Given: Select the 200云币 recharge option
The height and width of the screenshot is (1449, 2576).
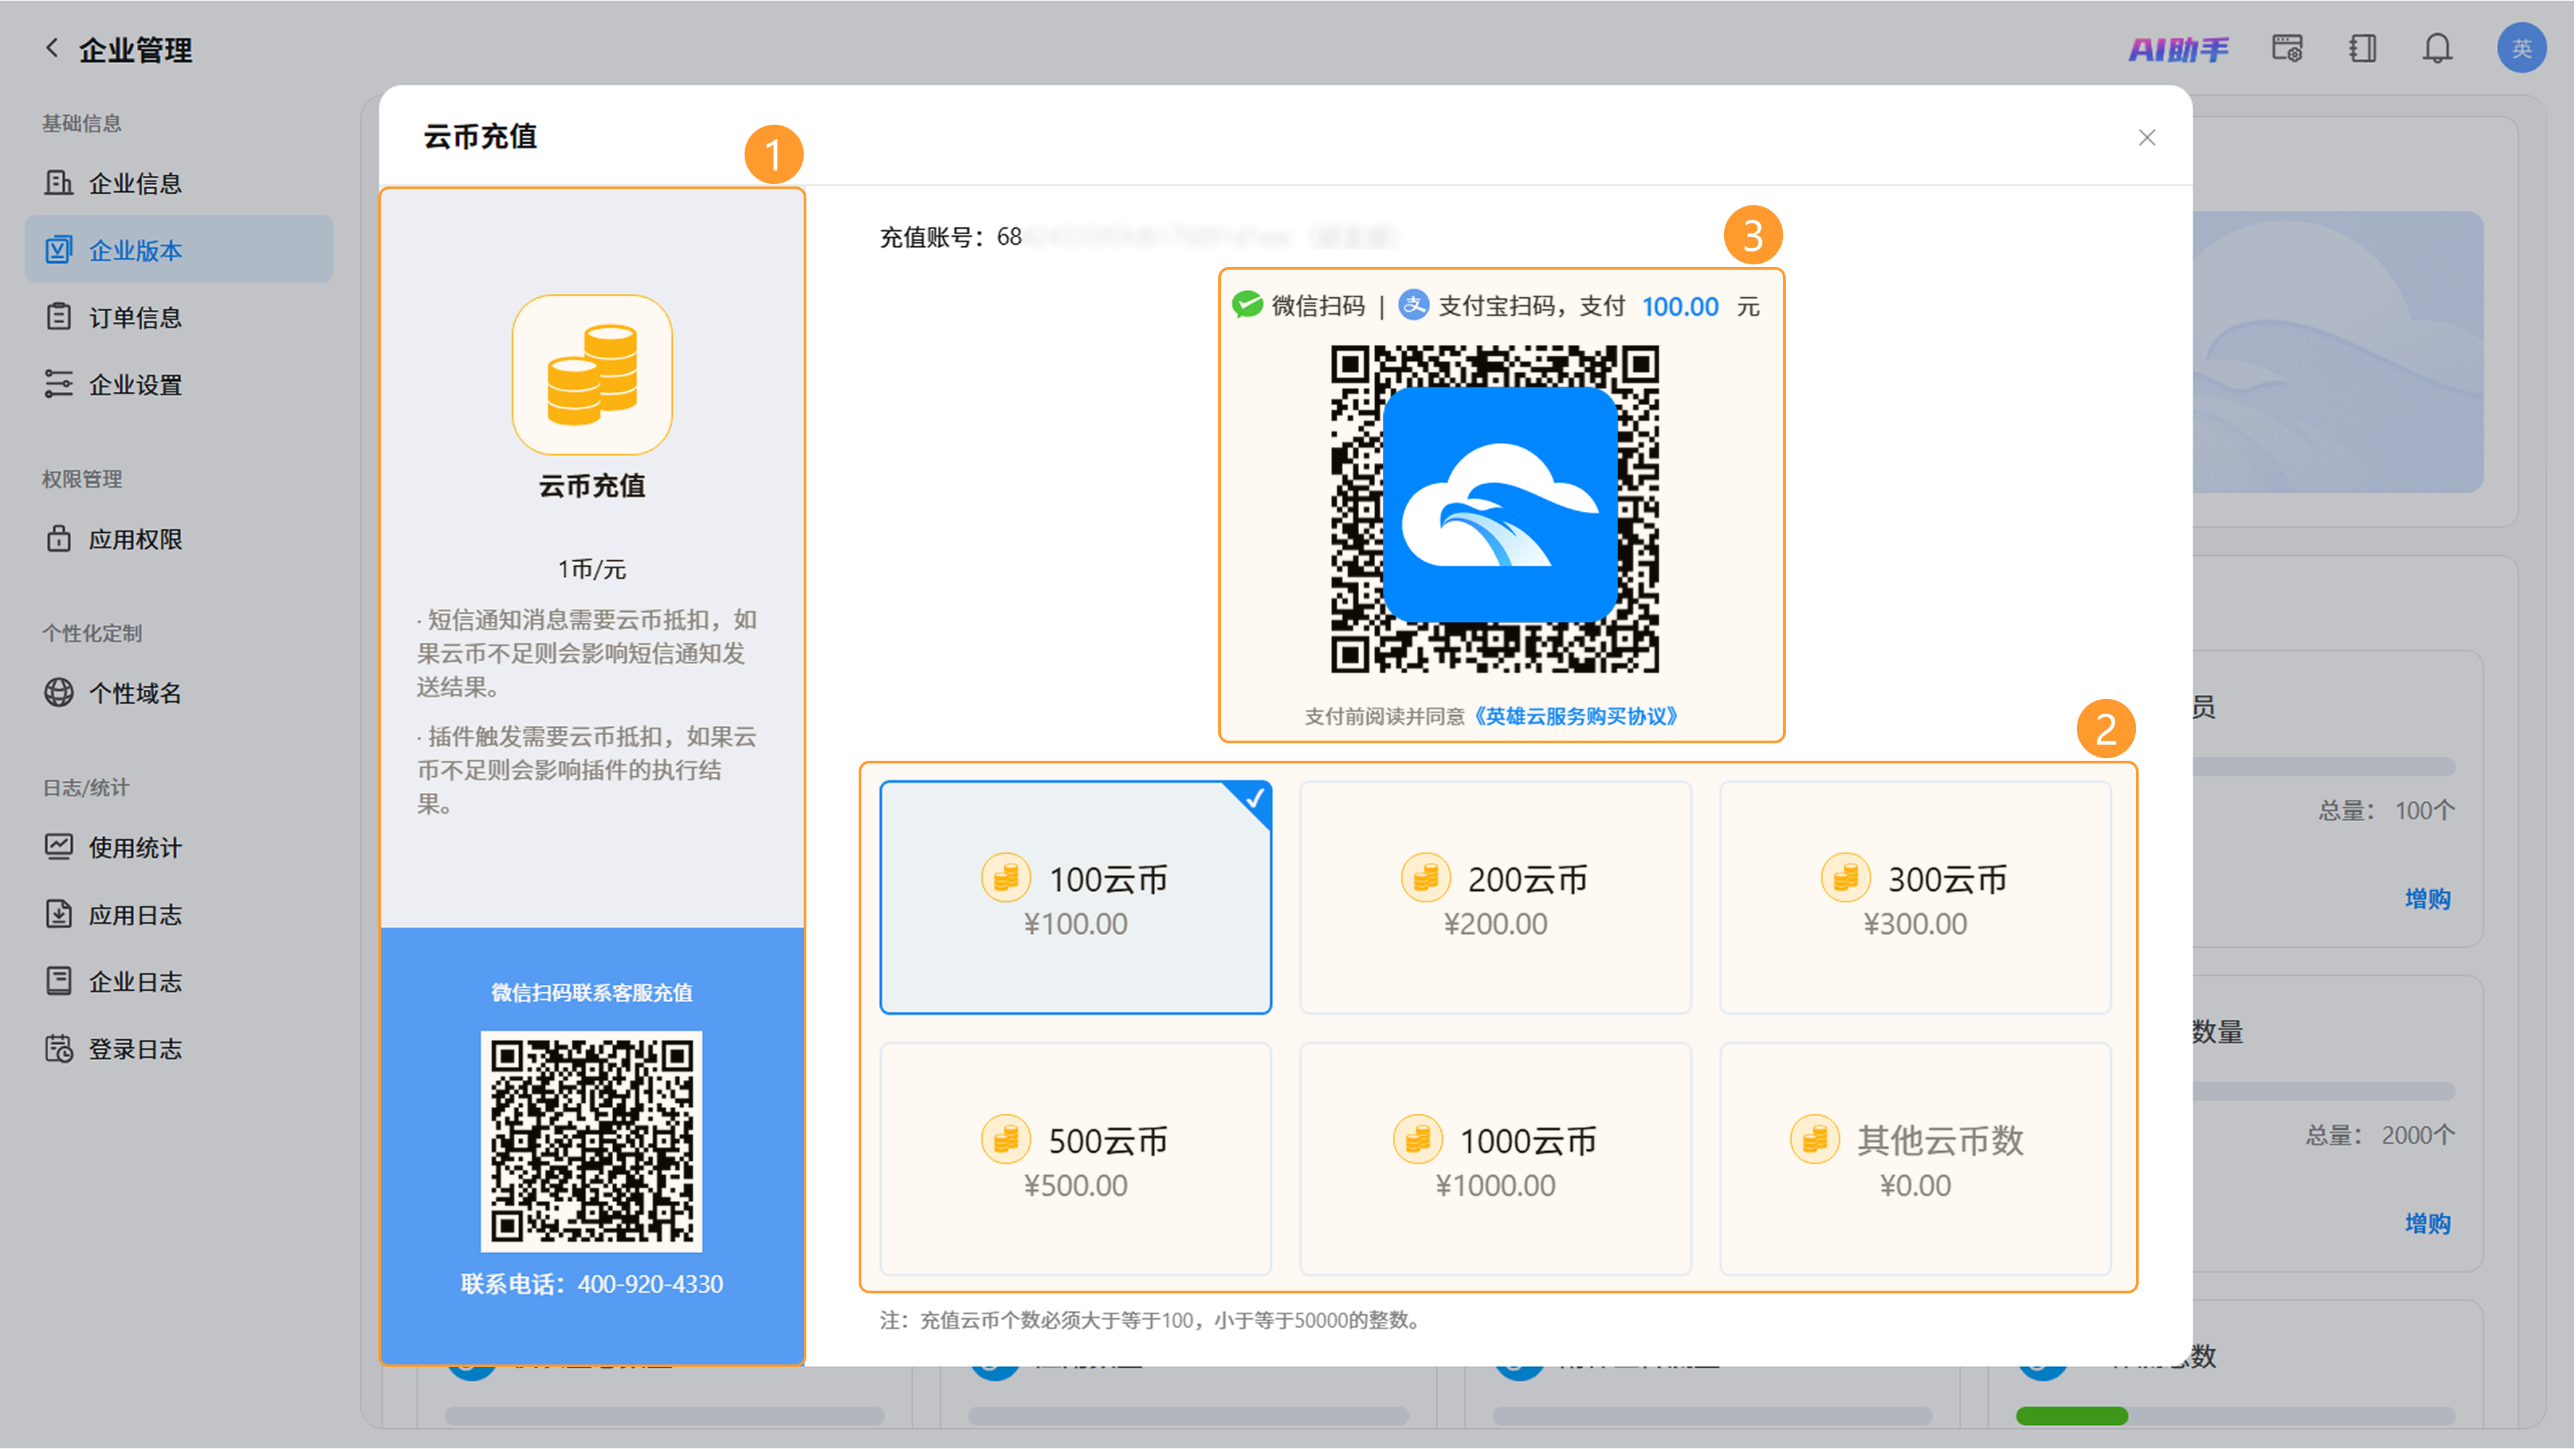Looking at the screenshot, I should [1495, 897].
